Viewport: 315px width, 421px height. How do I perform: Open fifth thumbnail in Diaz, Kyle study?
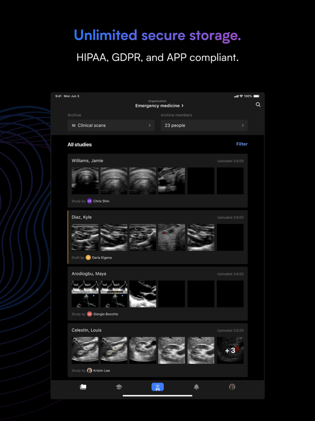201,238
